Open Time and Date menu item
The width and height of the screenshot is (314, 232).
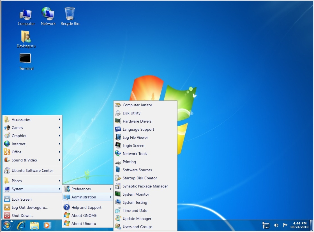146,211
